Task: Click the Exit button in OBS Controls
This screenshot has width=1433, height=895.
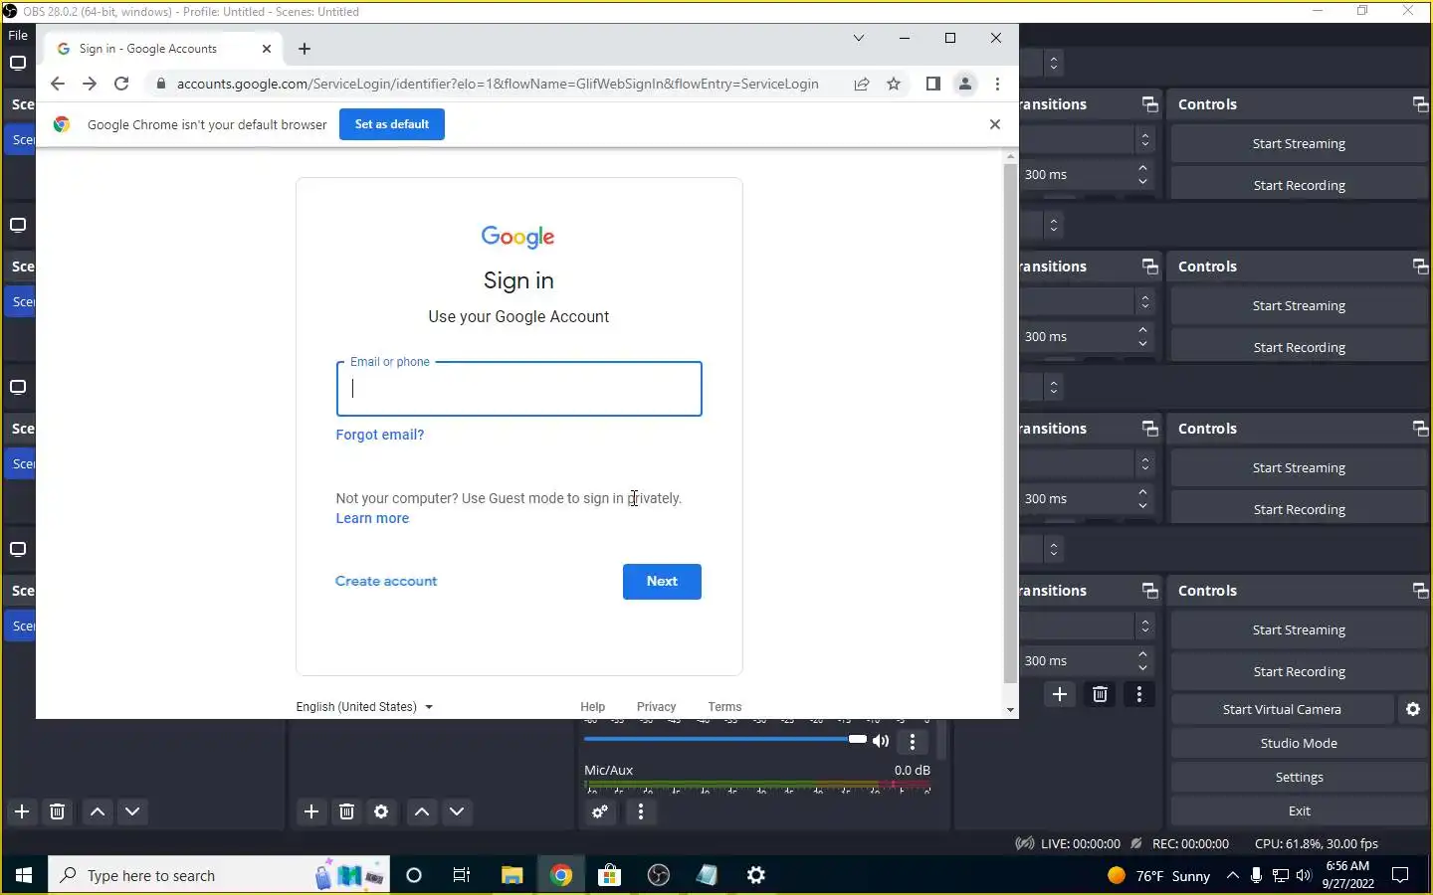Action: [x=1299, y=810]
